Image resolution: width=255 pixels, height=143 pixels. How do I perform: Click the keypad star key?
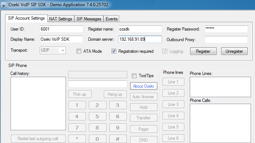coord(77,139)
